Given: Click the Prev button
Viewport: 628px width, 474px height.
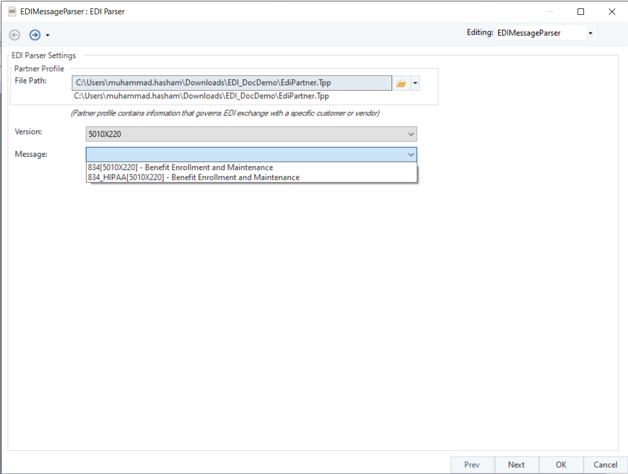Looking at the screenshot, I should 472,465.
